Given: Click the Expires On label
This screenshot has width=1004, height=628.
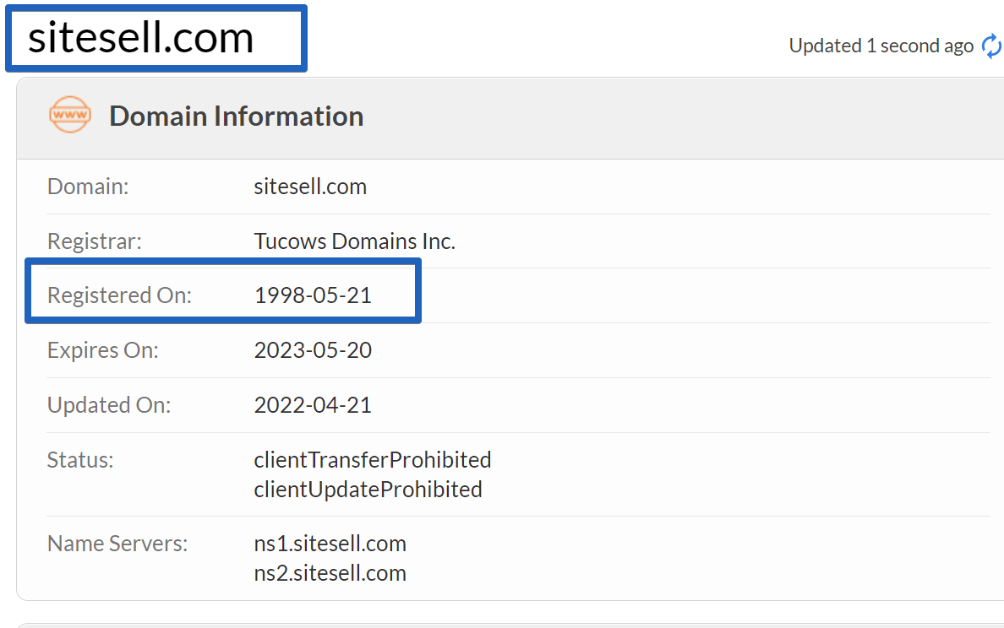Looking at the screenshot, I should [x=103, y=350].
